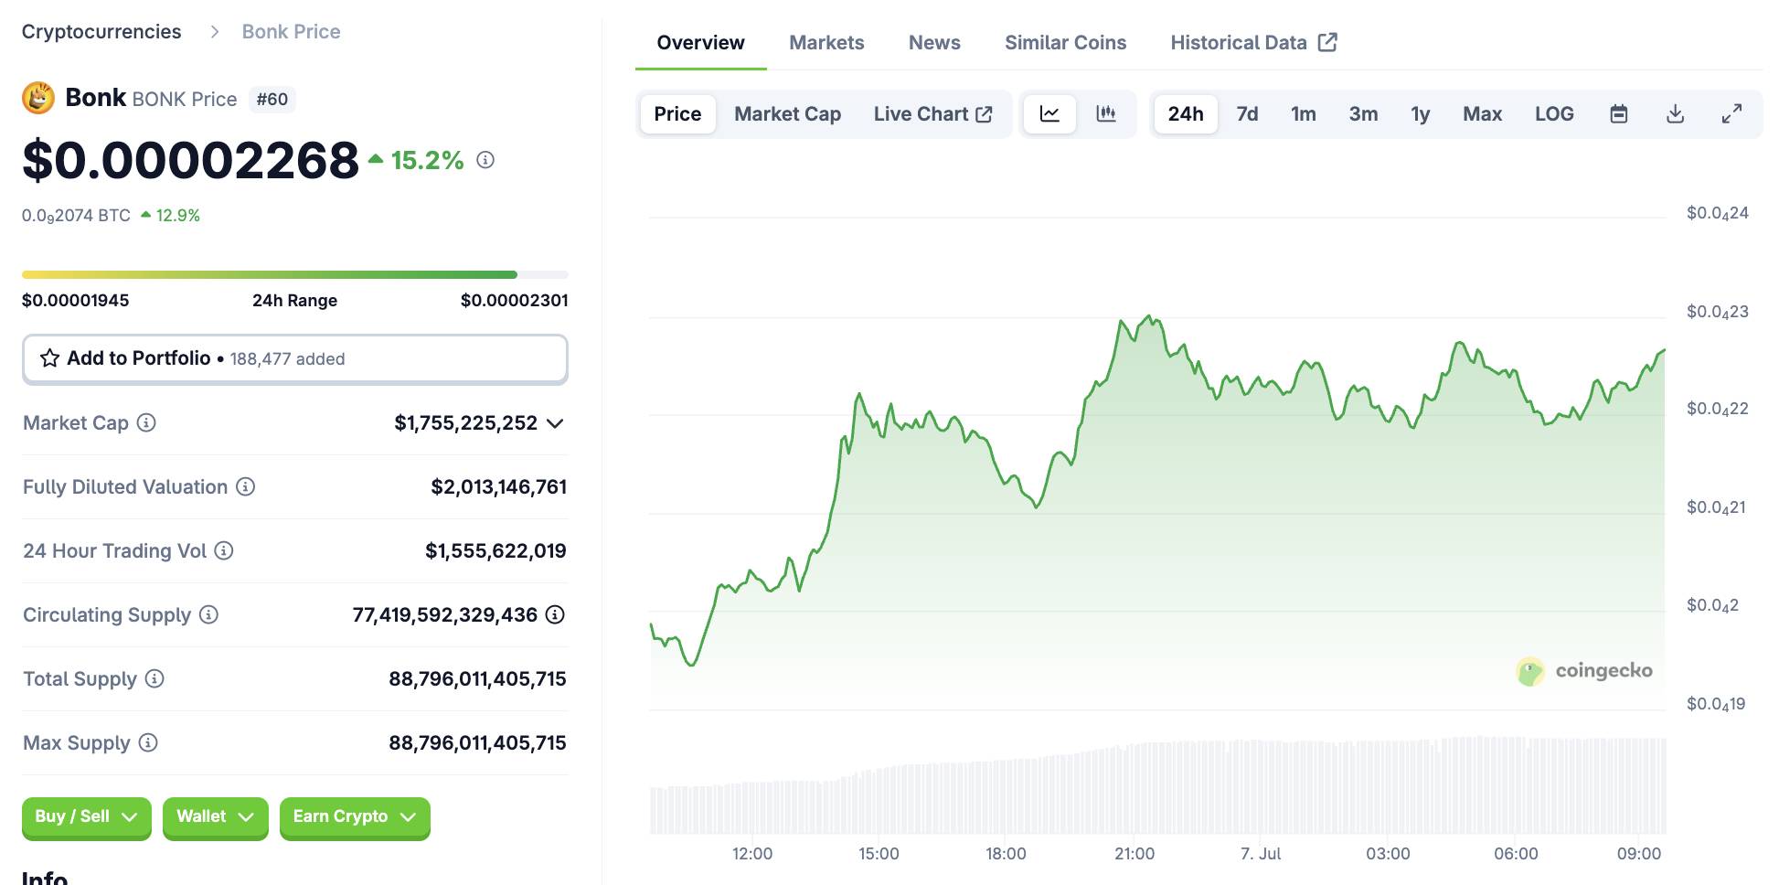
Task: Open the Wallet dropdown
Action: point(215,816)
